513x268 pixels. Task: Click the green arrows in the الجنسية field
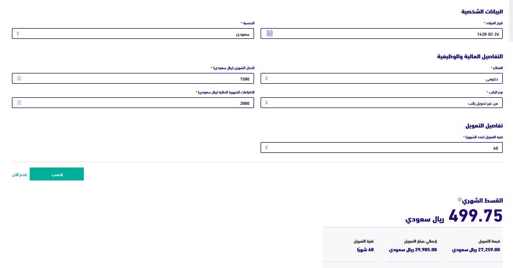[x=18, y=33]
